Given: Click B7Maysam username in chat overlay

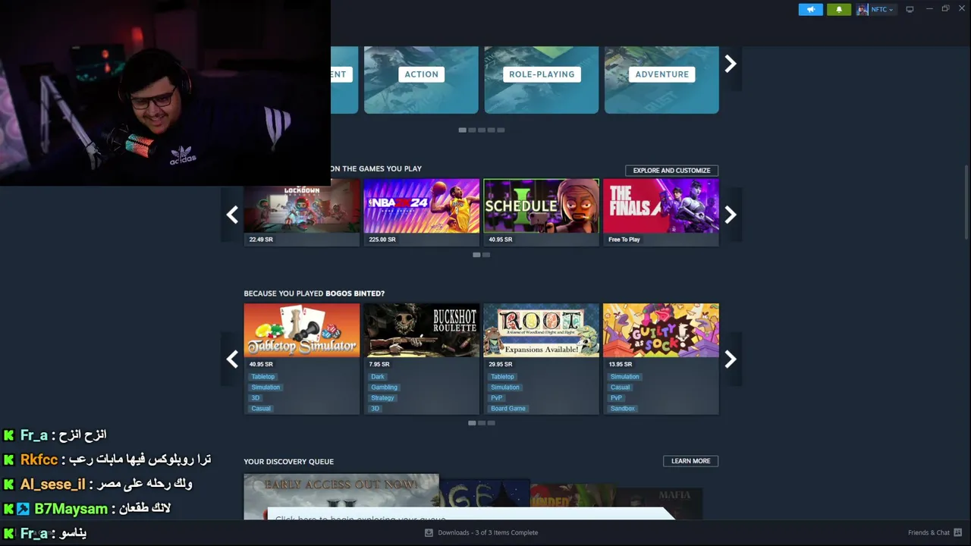Looking at the screenshot, I should [71, 508].
